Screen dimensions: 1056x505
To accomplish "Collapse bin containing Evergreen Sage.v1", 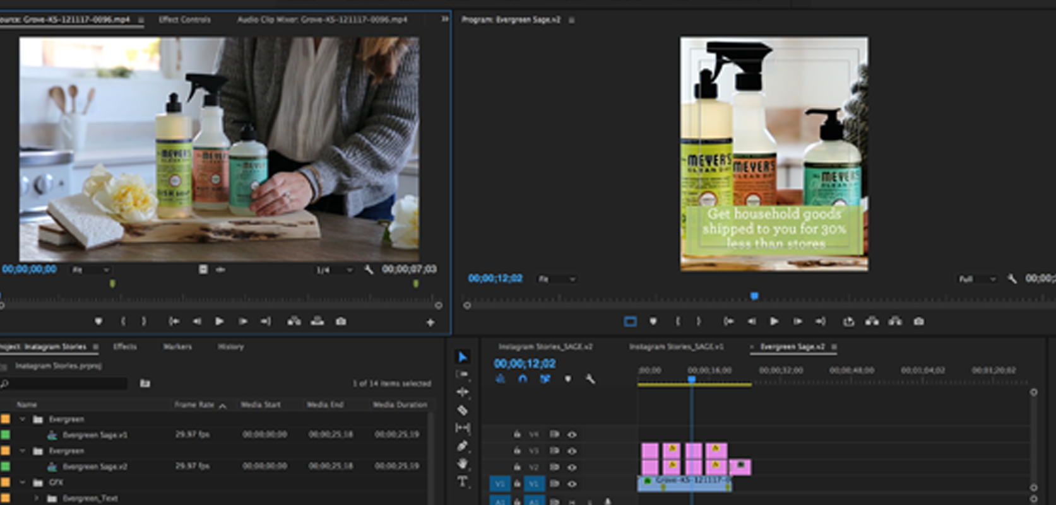I will [23, 419].
